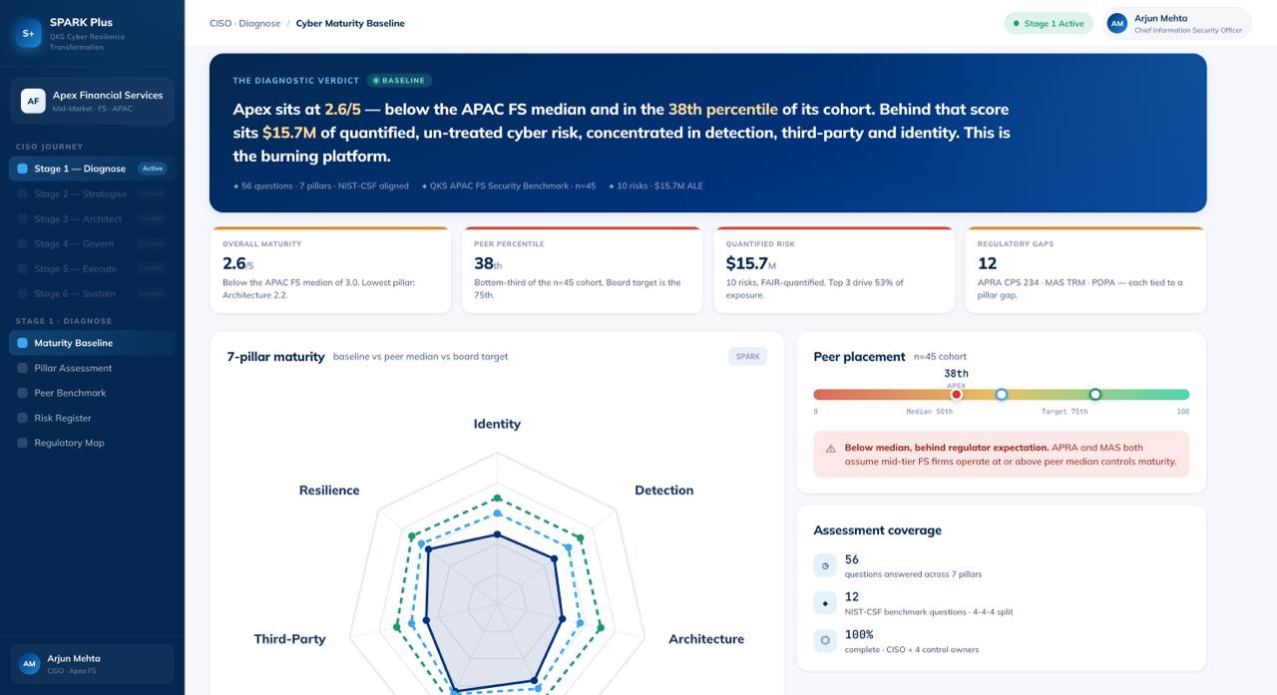Open Regulatory Map page
The height and width of the screenshot is (695, 1277).
pyautogui.click(x=92, y=443)
